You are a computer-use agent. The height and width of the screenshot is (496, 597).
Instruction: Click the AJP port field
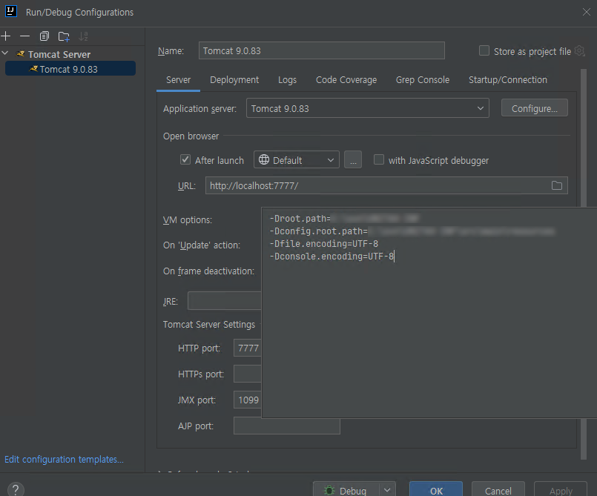pyautogui.click(x=287, y=426)
